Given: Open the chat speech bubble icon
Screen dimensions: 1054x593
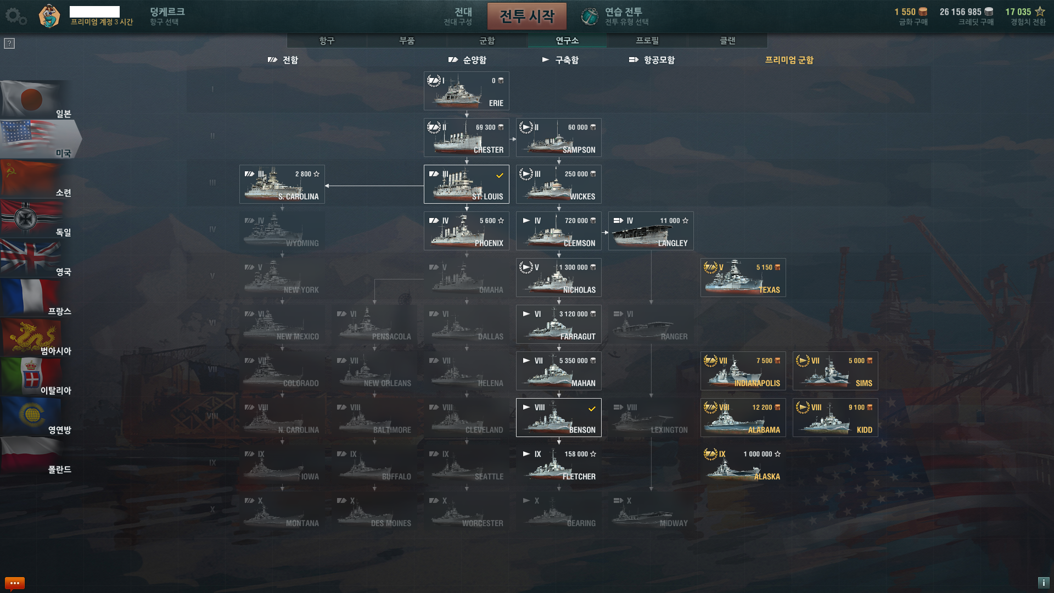Looking at the screenshot, I should click(15, 583).
